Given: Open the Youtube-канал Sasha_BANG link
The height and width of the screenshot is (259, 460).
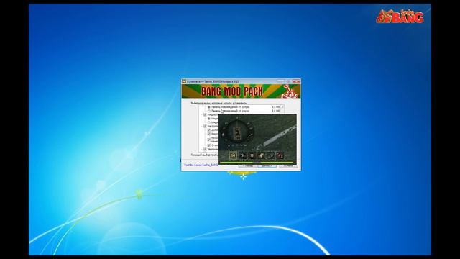Looking at the screenshot, I should click(x=201, y=165).
